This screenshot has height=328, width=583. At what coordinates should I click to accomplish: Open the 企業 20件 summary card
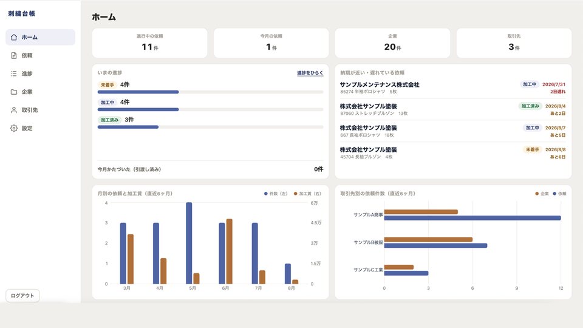point(392,43)
